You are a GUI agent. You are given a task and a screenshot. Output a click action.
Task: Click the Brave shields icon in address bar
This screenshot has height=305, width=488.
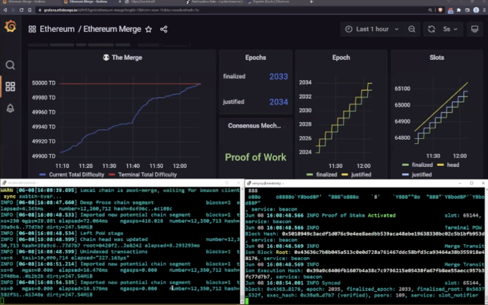click(x=440, y=10)
